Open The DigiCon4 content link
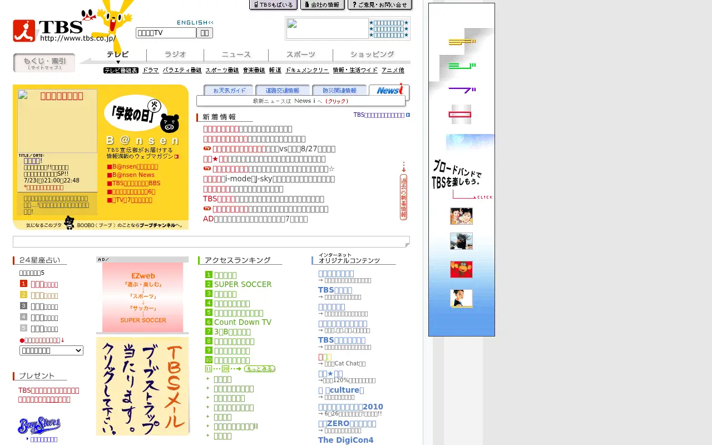This screenshot has height=445, width=712. pyautogui.click(x=346, y=440)
